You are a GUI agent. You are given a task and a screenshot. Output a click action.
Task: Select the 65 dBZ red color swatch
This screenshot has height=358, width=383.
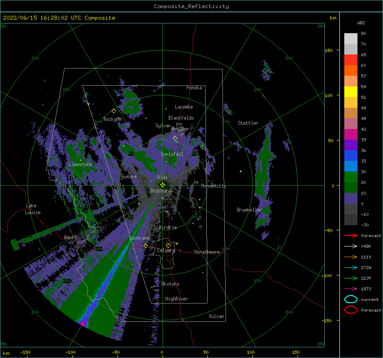(351, 60)
